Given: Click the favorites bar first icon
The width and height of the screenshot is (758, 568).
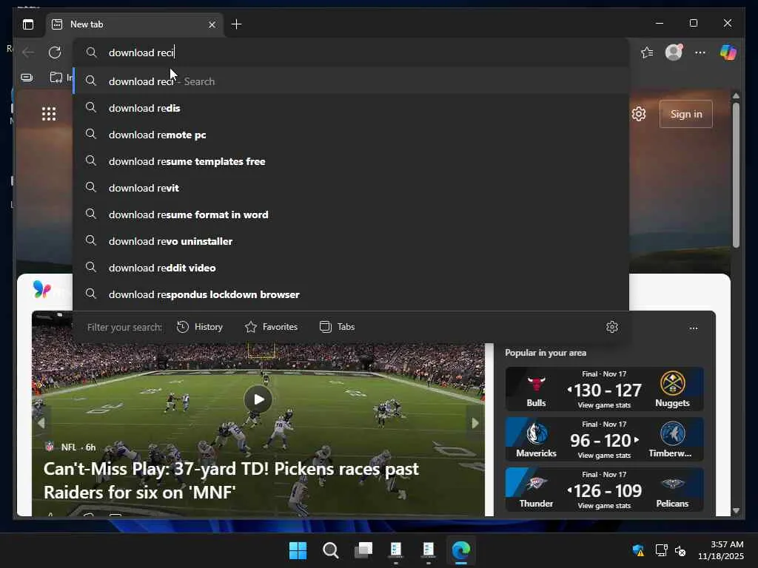Looking at the screenshot, I should tap(27, 77).
